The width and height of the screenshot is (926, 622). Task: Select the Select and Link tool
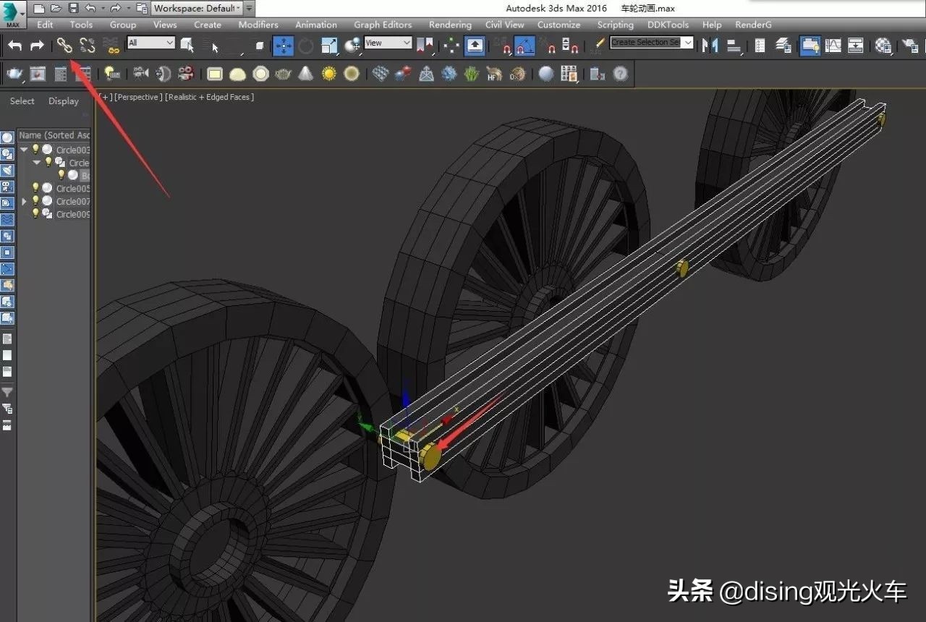(64, 43)
